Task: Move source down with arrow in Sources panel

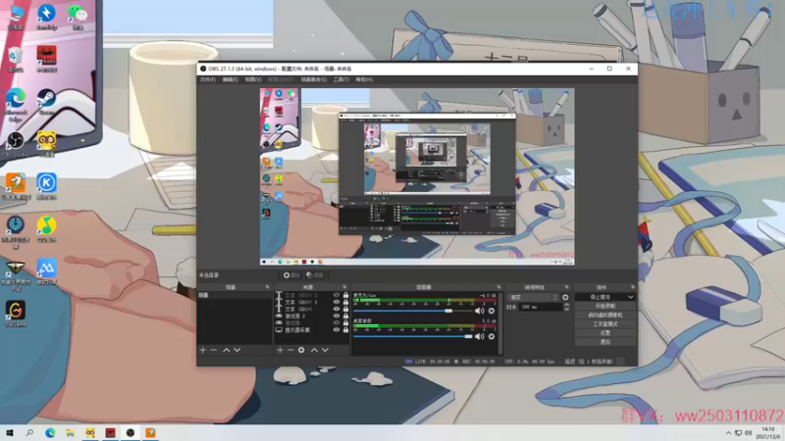Action: point(326,350)
